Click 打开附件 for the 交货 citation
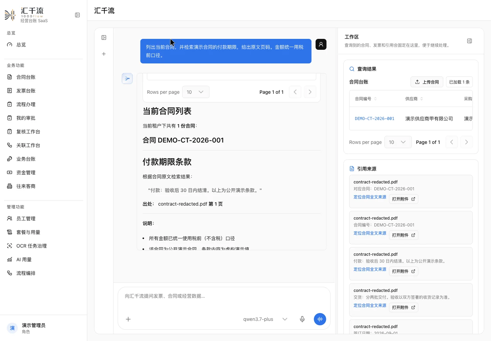This screenshot has width=491, height=341. [x=404, y=308]
